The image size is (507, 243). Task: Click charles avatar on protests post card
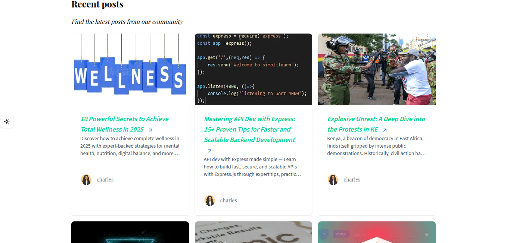pyautogui.click(x=333, y=180)
